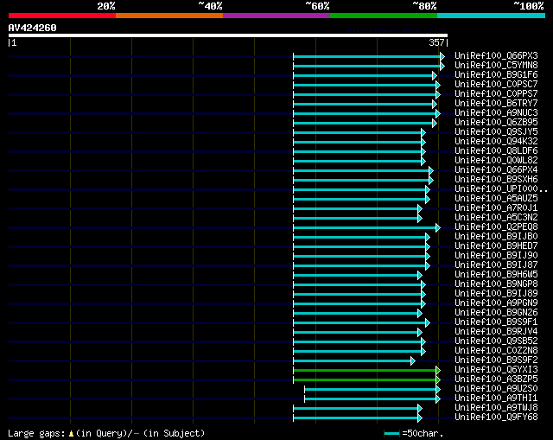This screenshot has width=553, height=440.
Task: Click the yellow large-gap marker in the legend
Action: [x=71, y=434]
